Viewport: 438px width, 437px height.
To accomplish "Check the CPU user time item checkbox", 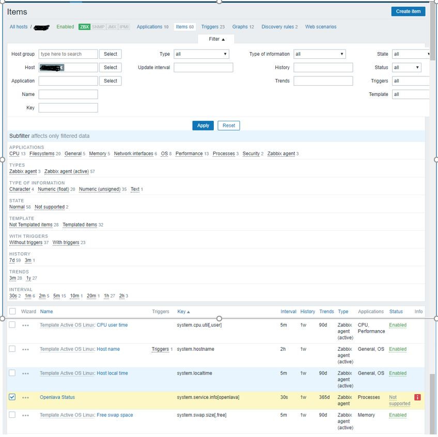I will coord(12,325).
